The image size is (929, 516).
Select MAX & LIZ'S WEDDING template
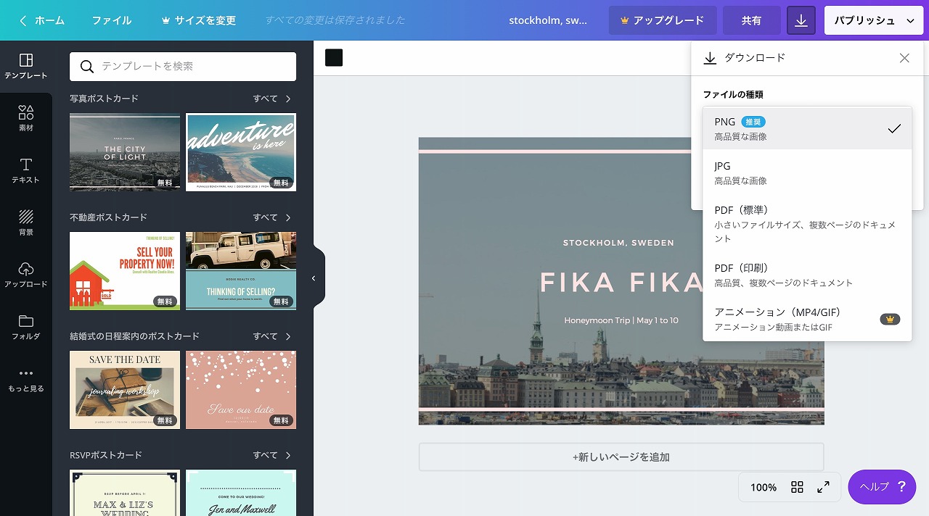[x=125, y=493]
